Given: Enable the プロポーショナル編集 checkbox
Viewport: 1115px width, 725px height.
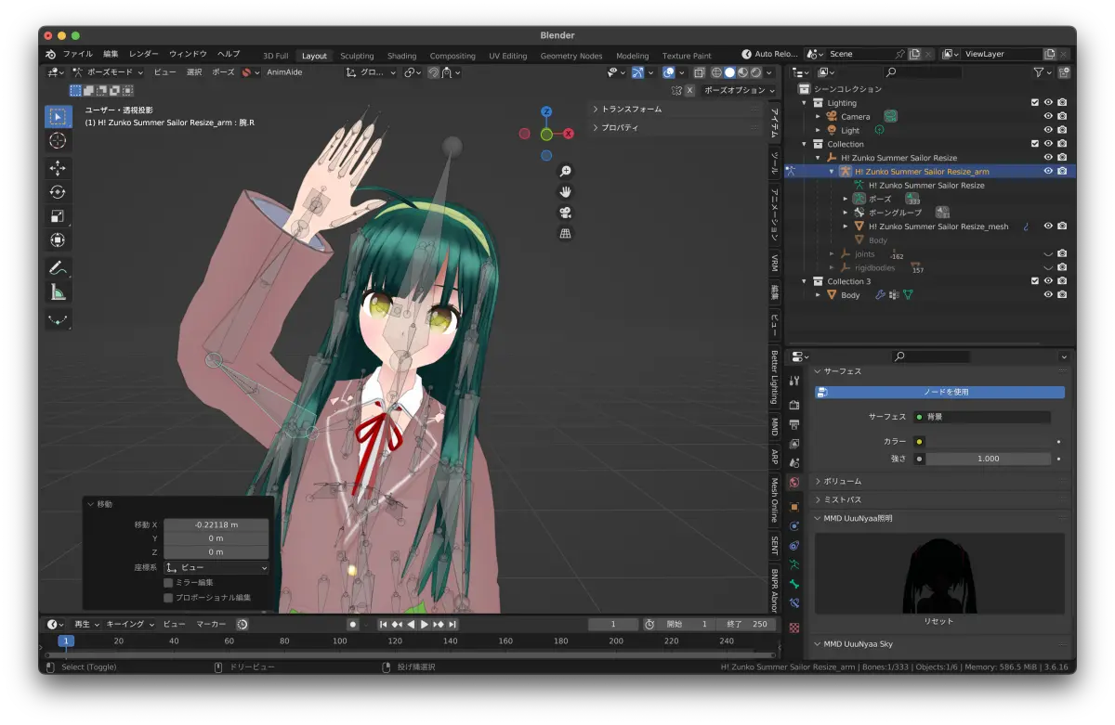Looking at the screenshot, I should [168, 598].
